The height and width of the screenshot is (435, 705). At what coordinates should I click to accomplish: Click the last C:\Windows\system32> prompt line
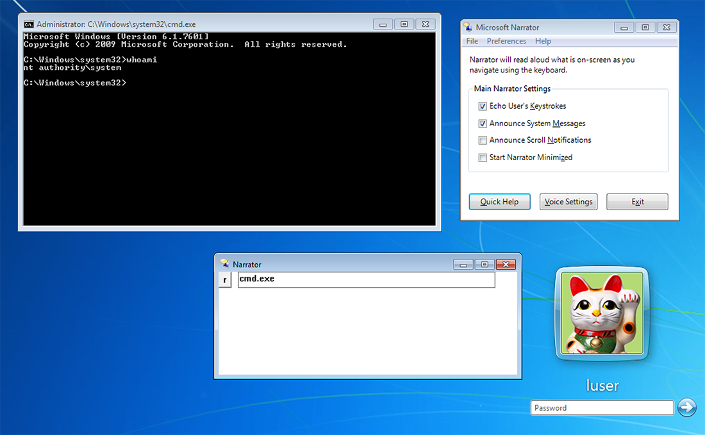pyautogui.click(x=75, y=83)
